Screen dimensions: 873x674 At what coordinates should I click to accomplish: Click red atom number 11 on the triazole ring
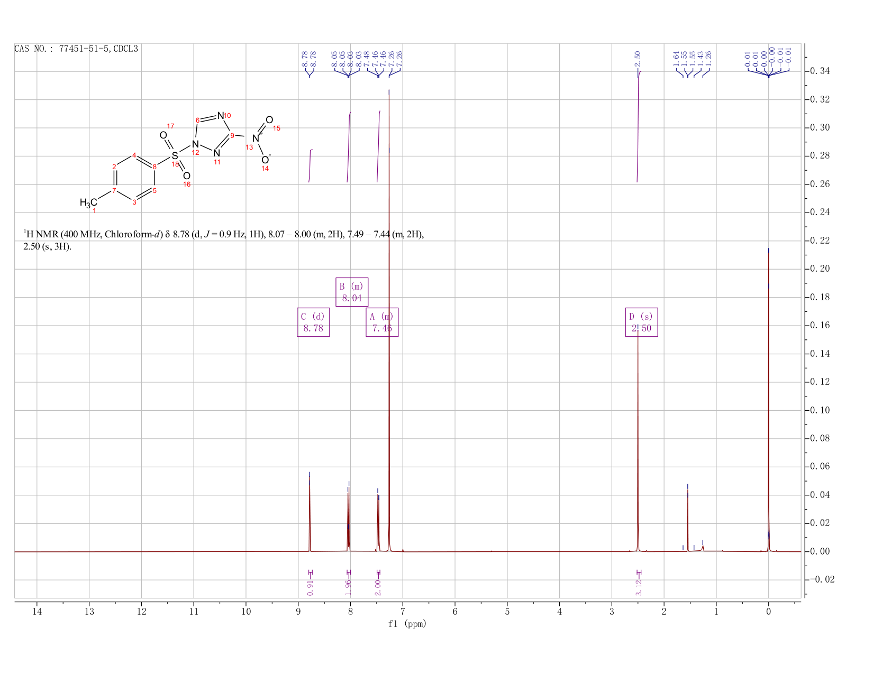[217, 162]
